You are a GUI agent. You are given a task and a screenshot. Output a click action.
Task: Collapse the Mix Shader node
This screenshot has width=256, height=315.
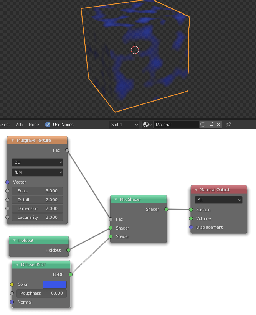tap(116, 200)
